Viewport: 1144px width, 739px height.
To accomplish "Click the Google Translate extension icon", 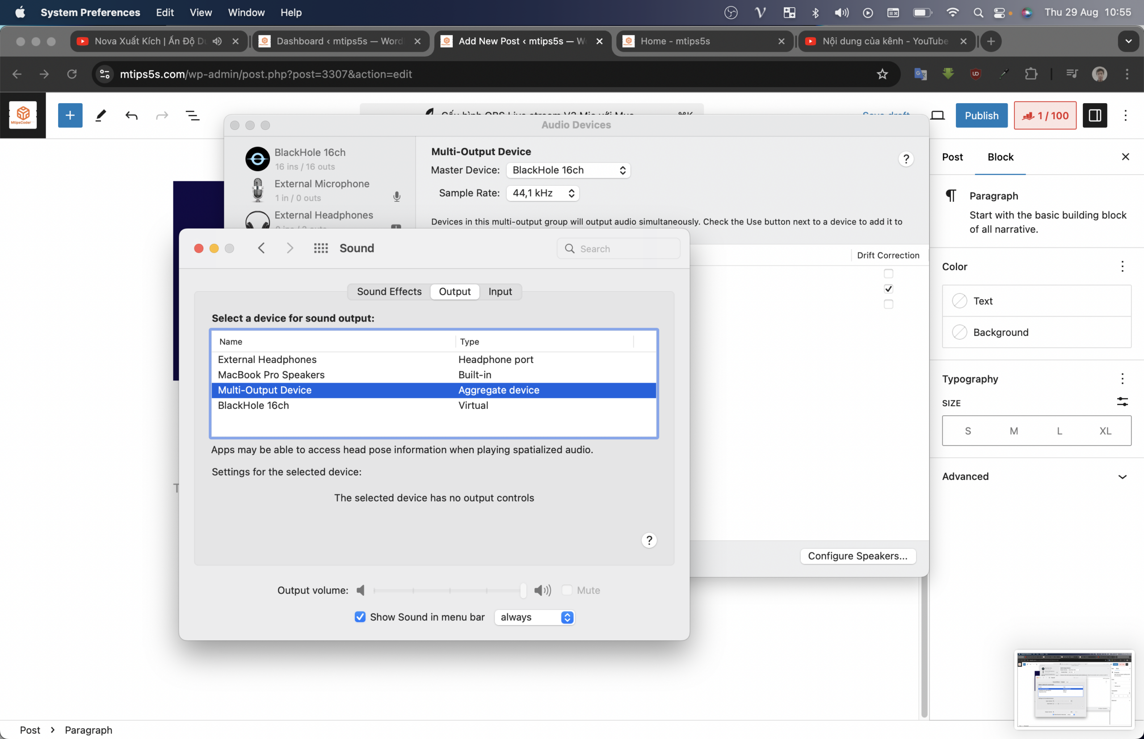I will (920, 74).
